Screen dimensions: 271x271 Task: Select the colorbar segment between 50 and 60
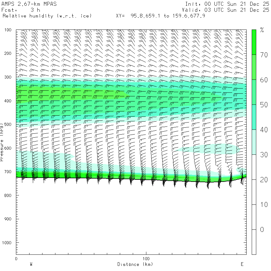(x=254, y=92)
